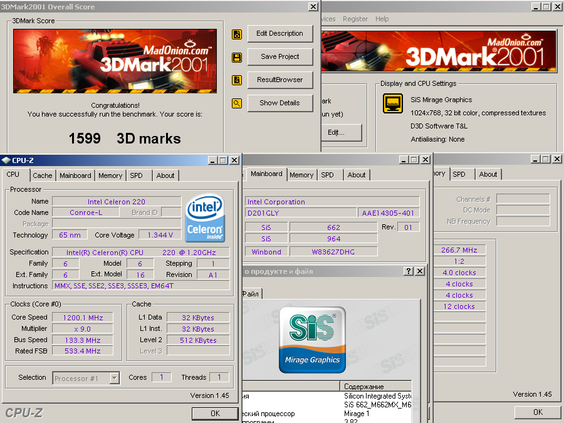Click the Save Project floppy icon
This screenshot has height=423, width=564.
point(237,58)
